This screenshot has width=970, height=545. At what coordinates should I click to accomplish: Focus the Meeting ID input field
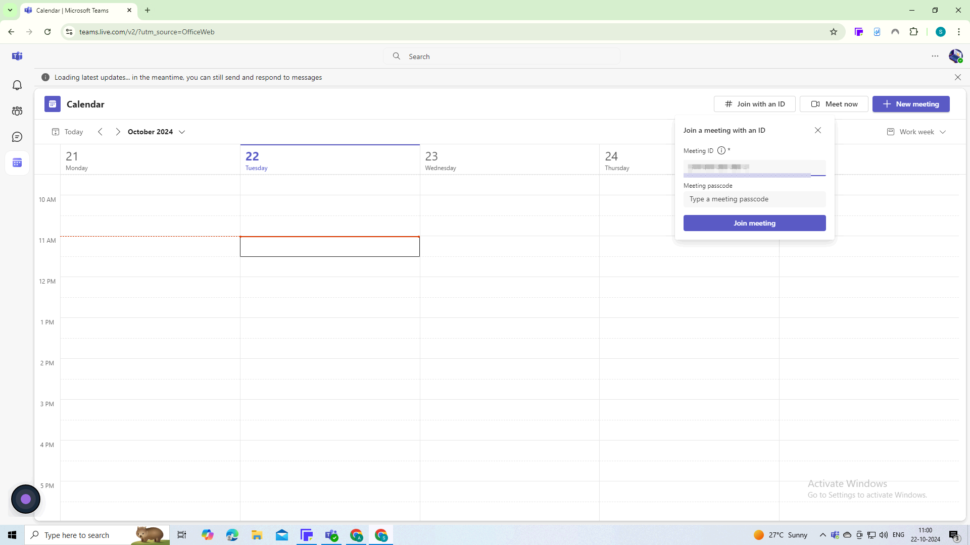click(x=754, y=168)
